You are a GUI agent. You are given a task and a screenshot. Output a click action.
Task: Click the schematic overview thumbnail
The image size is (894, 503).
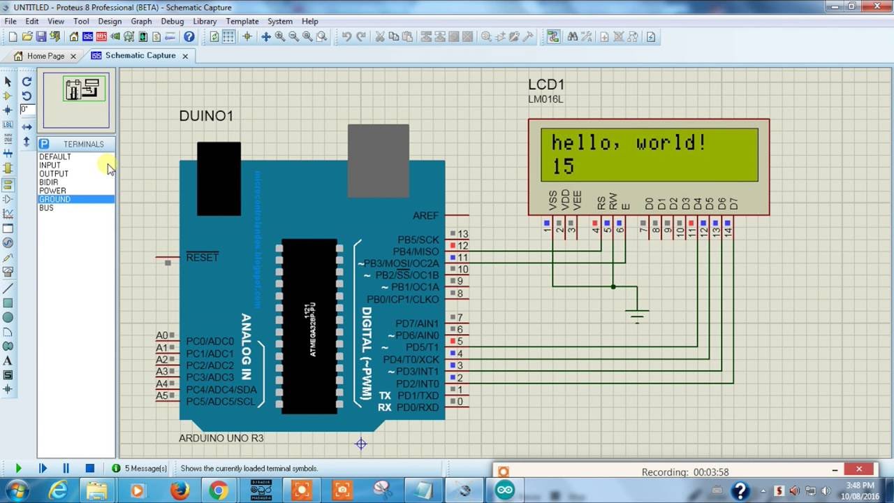(76, 100)
